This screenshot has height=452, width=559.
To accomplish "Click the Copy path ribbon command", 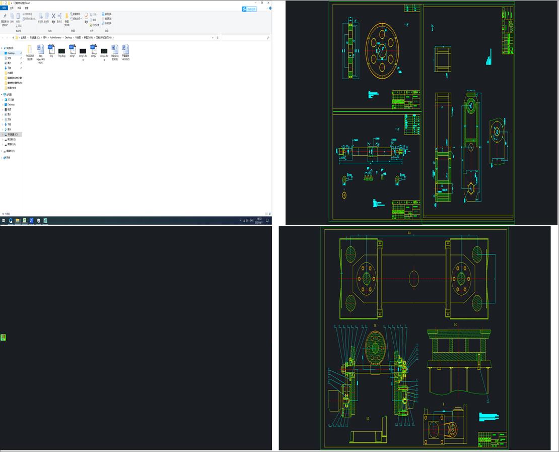I will [29, 14].
